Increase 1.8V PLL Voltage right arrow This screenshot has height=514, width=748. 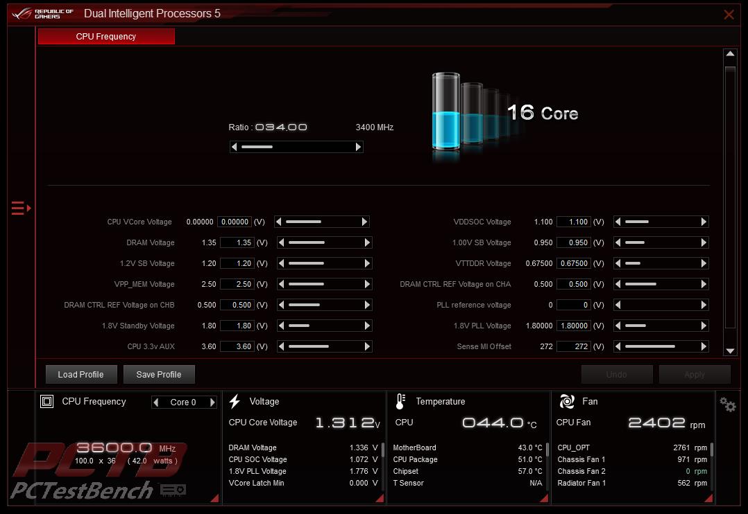pyautogui.click(x=704, y=326)
